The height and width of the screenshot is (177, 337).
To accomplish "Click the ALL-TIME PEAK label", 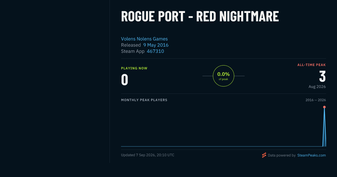I will 311,65.
